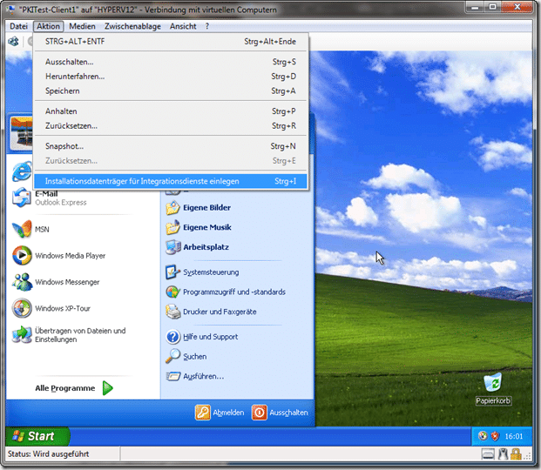Open the Medien menu
Screen dimensions: 541x470
coord(82,26)
